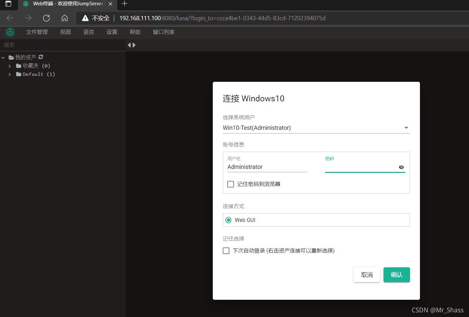Enable 记住密码到浏览器 checkbox
The width and height of the screenshot is (469, 317).
pyautogui.click(x=230, y=184)
